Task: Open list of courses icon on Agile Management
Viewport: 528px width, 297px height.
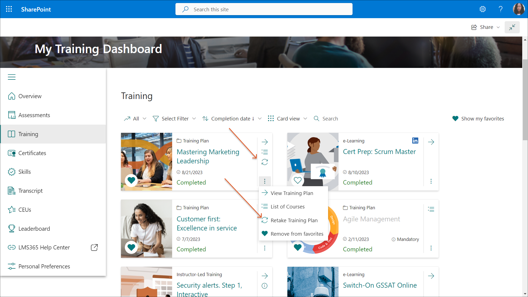Action: pyautogui.click(x=431, y=209)
